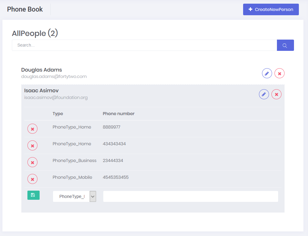Click the PhoneType_Business cell
308x236 pixels.
point(74,160)
